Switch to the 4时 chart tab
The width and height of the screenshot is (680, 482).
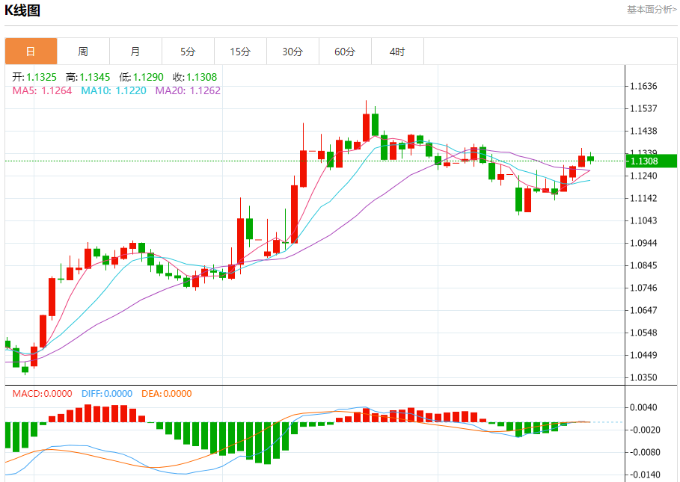click(x=397, y=52)
